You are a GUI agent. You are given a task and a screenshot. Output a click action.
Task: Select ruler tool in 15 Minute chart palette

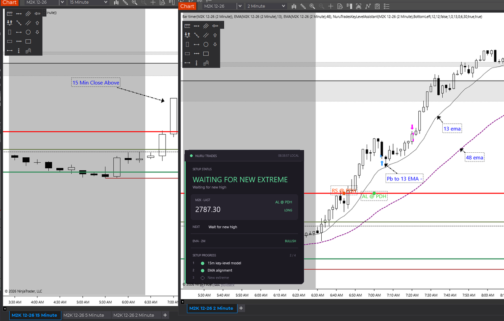(x=10, y=13)
